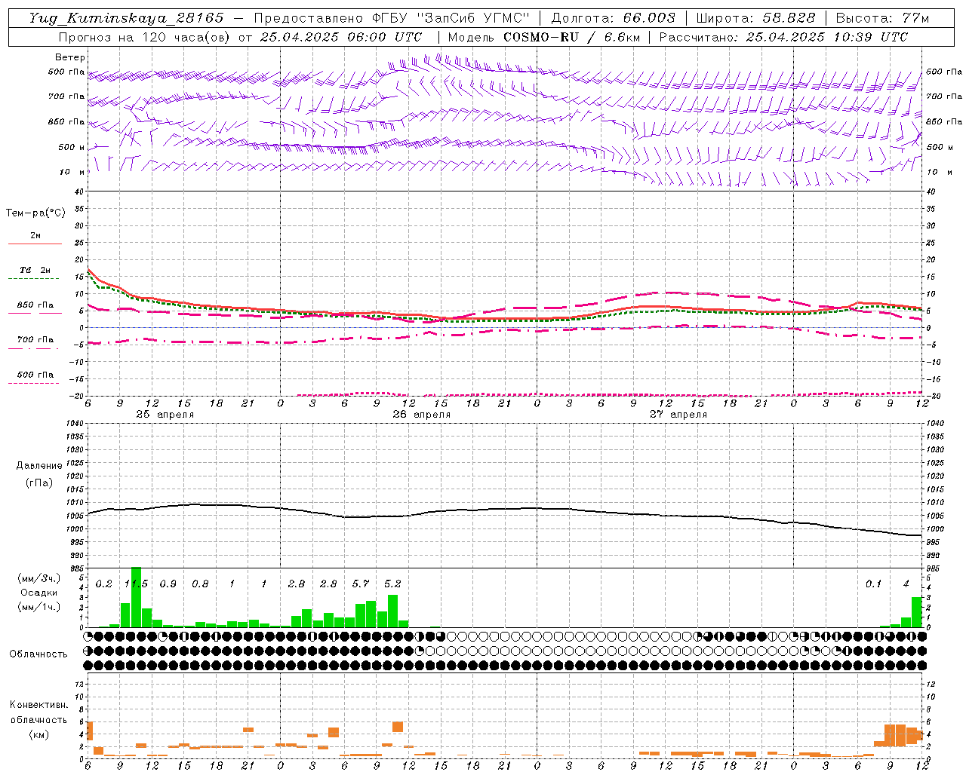
Task: Click the 5.2 precipitation total
Action: pyautogui.click(x=392, y=584)
